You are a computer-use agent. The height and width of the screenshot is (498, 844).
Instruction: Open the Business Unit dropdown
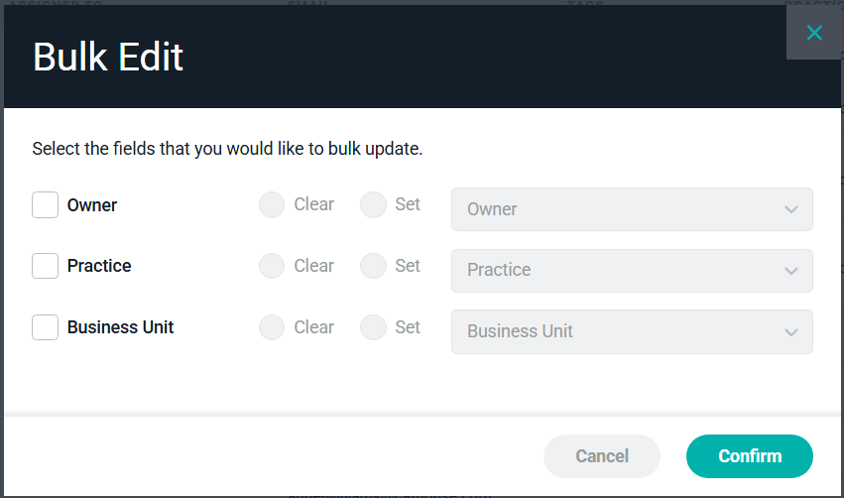coord(632,331)
